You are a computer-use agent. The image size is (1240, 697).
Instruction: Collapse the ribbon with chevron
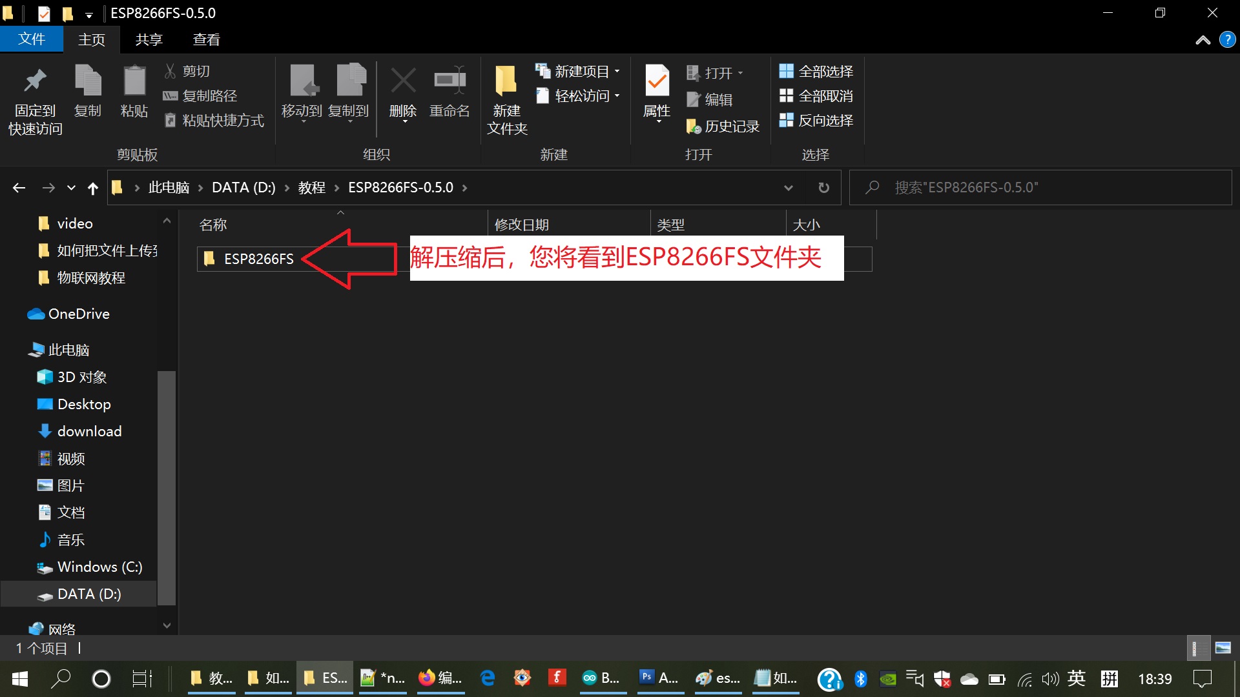click(1203, 40)
